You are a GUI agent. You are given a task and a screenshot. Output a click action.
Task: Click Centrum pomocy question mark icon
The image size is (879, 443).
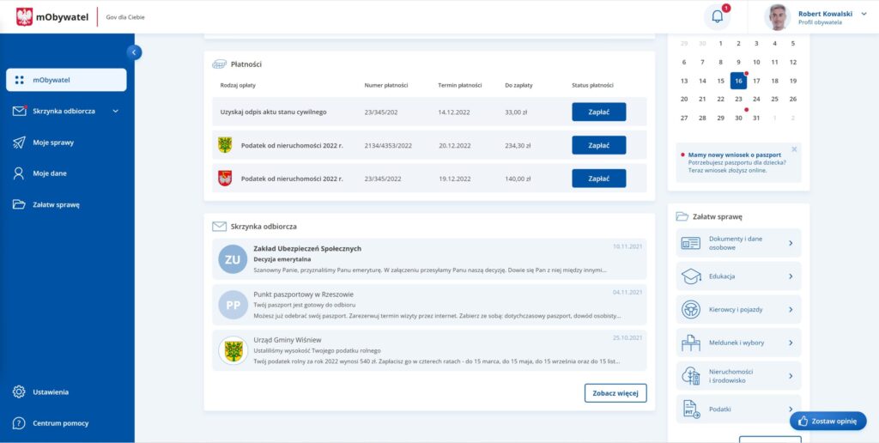[19, 423]
